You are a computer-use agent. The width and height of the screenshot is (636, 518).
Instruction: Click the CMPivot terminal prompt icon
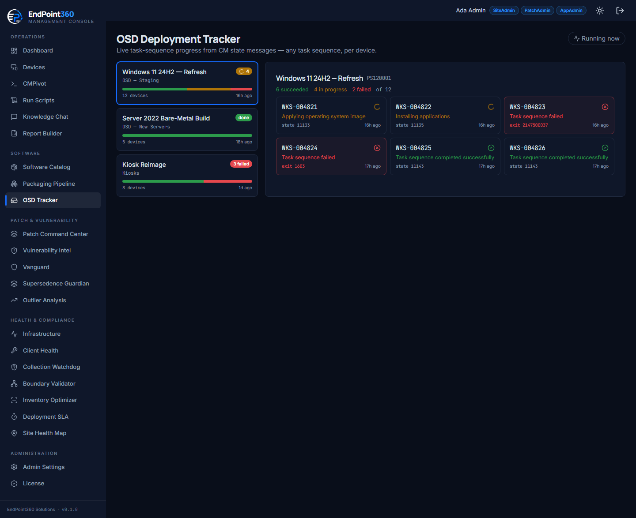tap(14, 84)
